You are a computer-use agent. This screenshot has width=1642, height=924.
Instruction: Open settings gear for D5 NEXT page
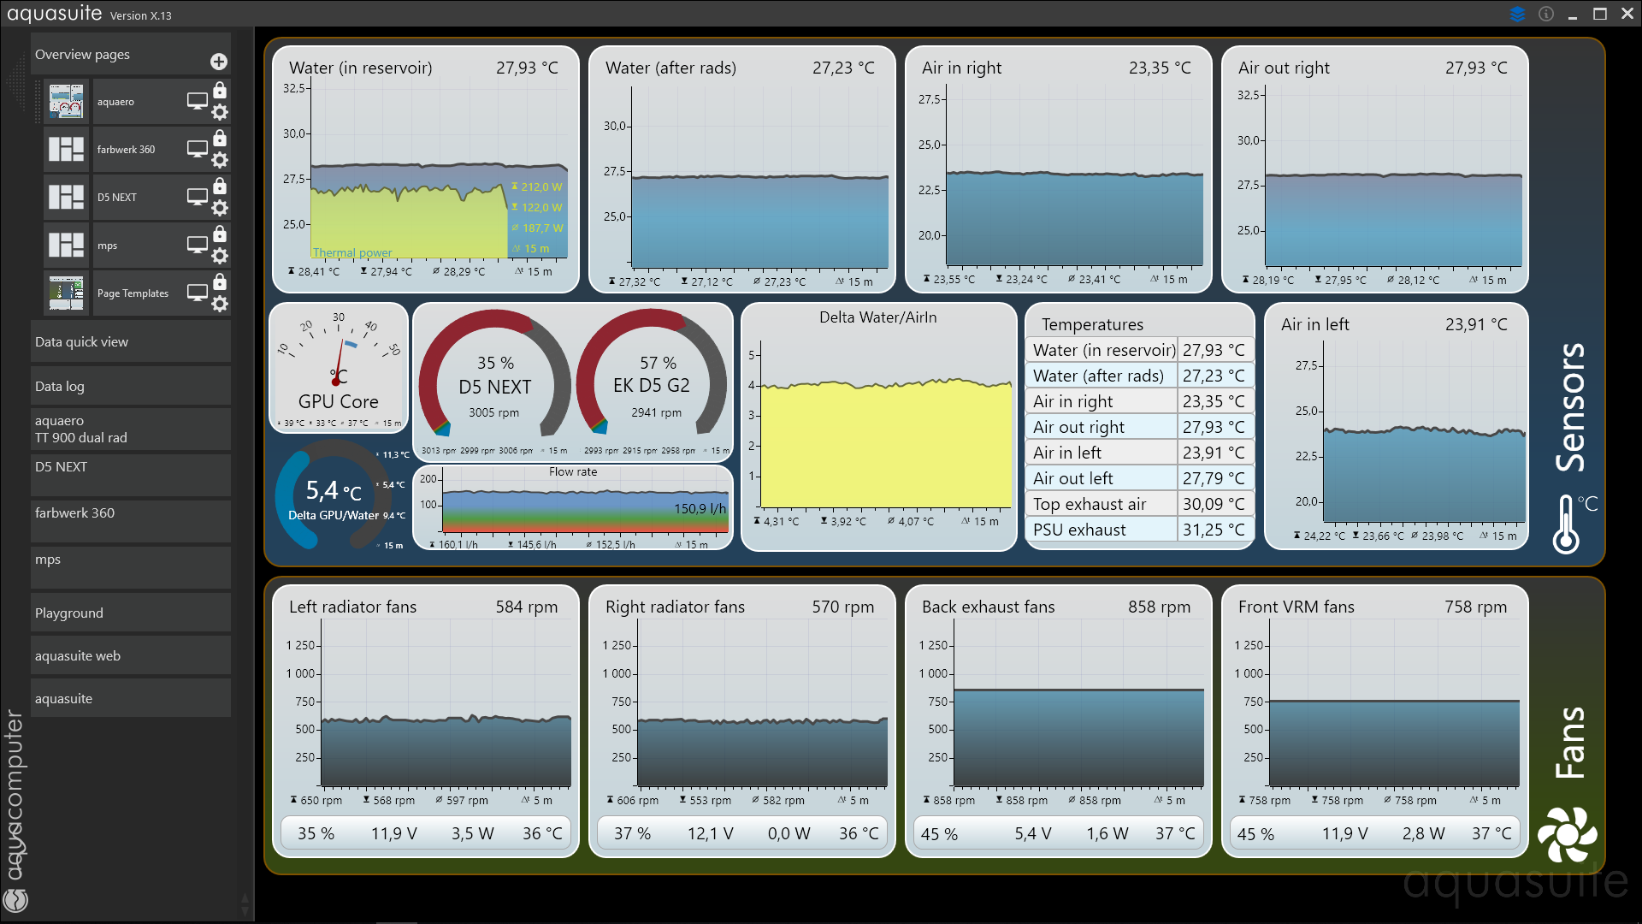point(220,208)
